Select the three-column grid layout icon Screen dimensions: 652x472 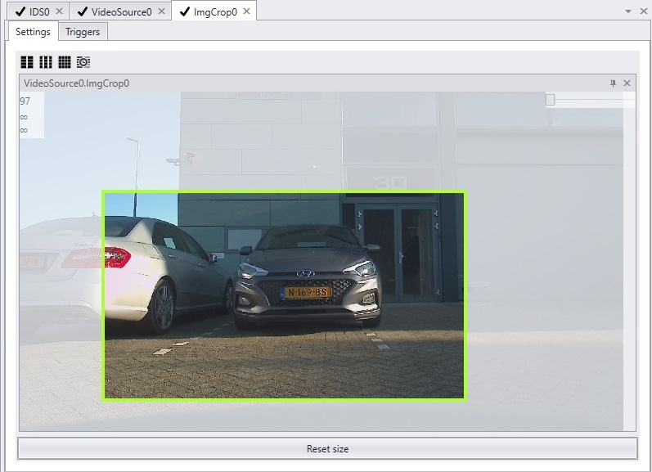[46, 62]
